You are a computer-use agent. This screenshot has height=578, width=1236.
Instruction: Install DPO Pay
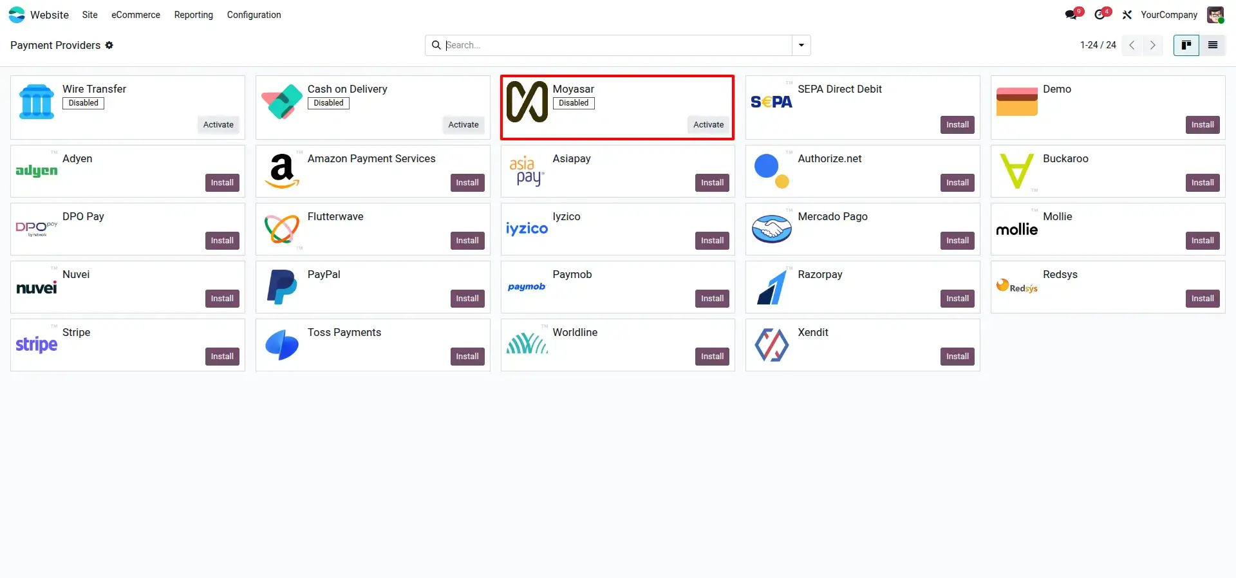point(222,241)
